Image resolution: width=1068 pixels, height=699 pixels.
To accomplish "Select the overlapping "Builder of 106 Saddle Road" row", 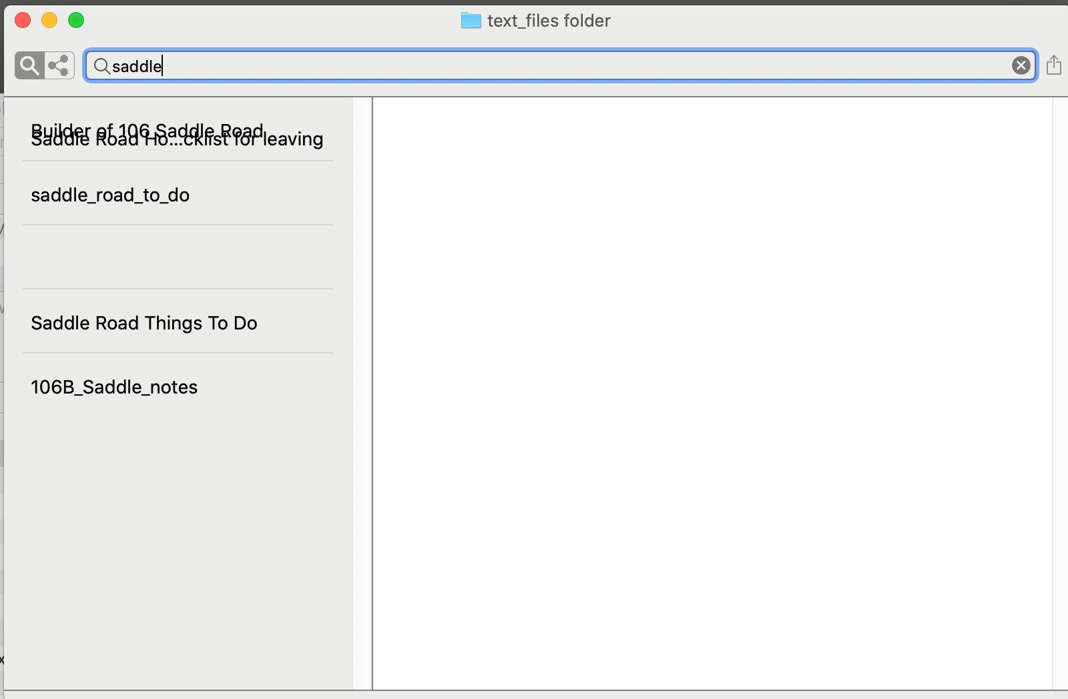I will coord(177,134).
